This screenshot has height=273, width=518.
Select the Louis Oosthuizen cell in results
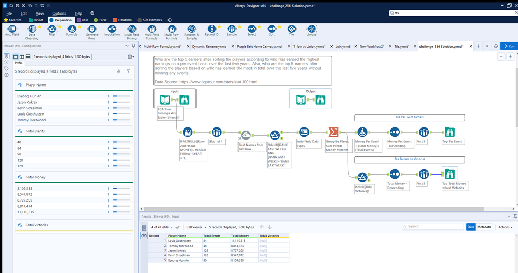click(185, 241)
